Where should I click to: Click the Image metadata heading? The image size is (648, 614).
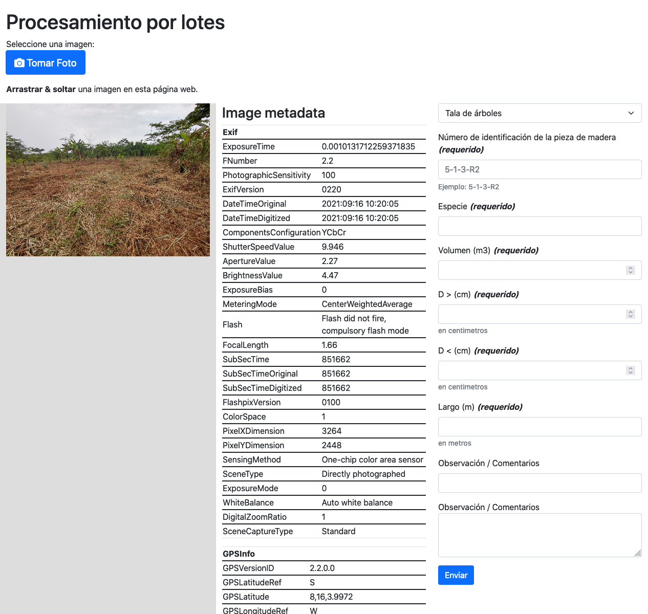[273, 113]
